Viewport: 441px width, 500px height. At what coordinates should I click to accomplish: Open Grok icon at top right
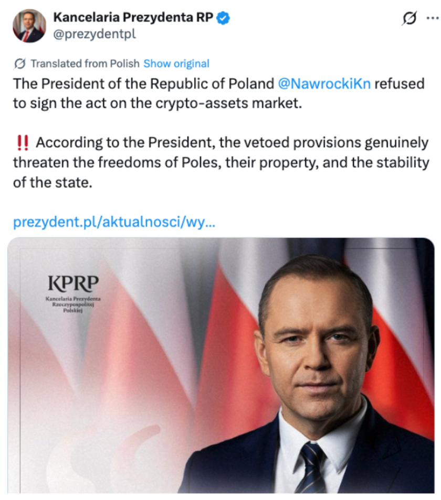point(408,18)
